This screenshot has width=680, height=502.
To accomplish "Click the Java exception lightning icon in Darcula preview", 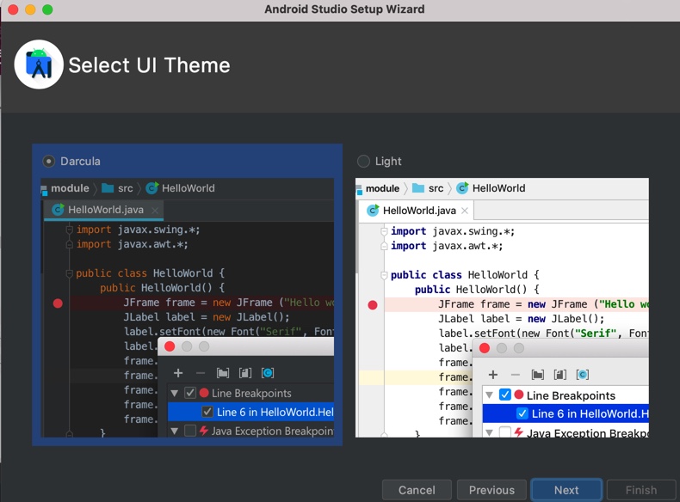I will [203, 431].
